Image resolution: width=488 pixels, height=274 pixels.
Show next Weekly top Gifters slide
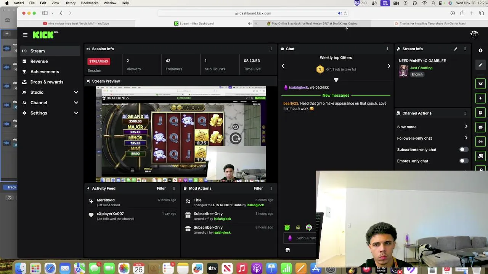click(388, 66)
